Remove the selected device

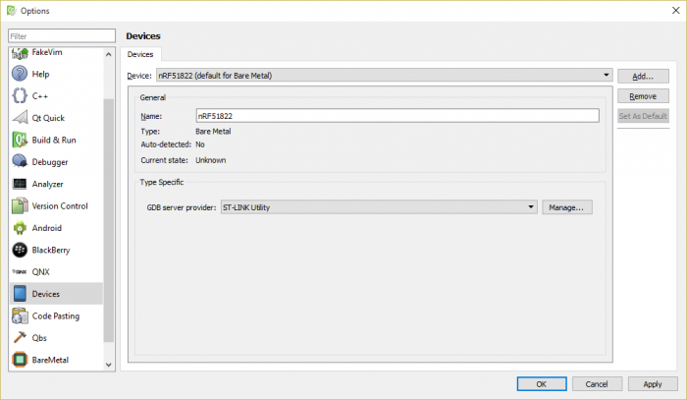(643, 96)
